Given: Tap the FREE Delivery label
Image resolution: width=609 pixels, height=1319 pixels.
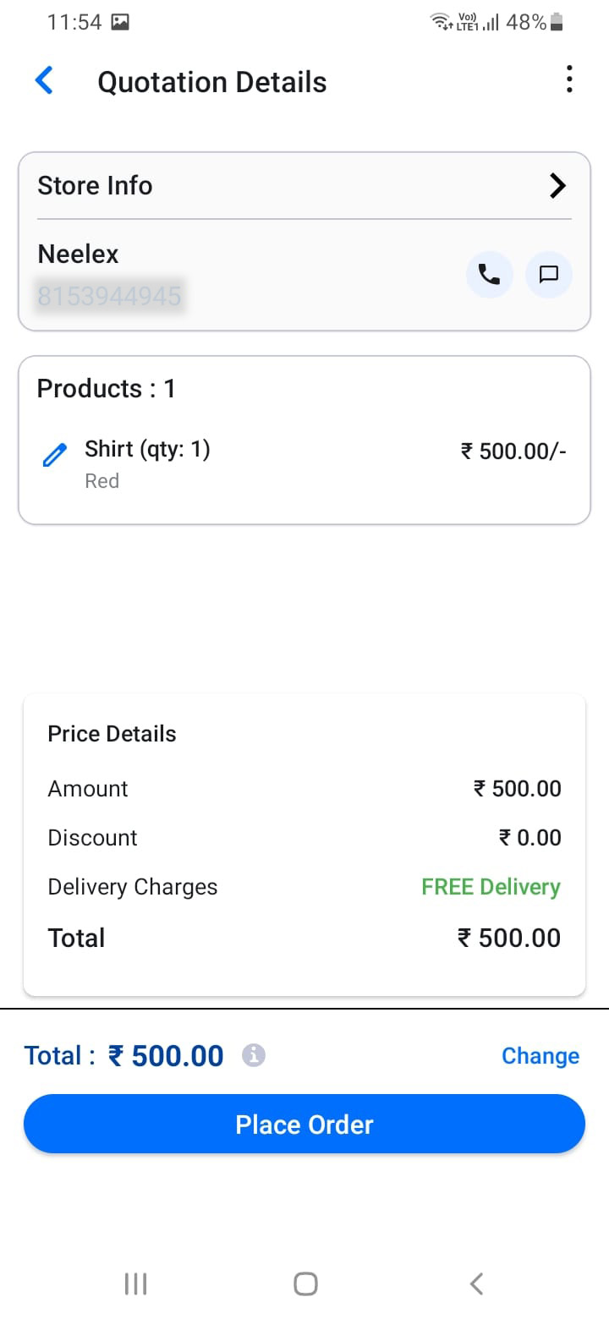Looking at the screenshot, I should [x=491, y=887].
